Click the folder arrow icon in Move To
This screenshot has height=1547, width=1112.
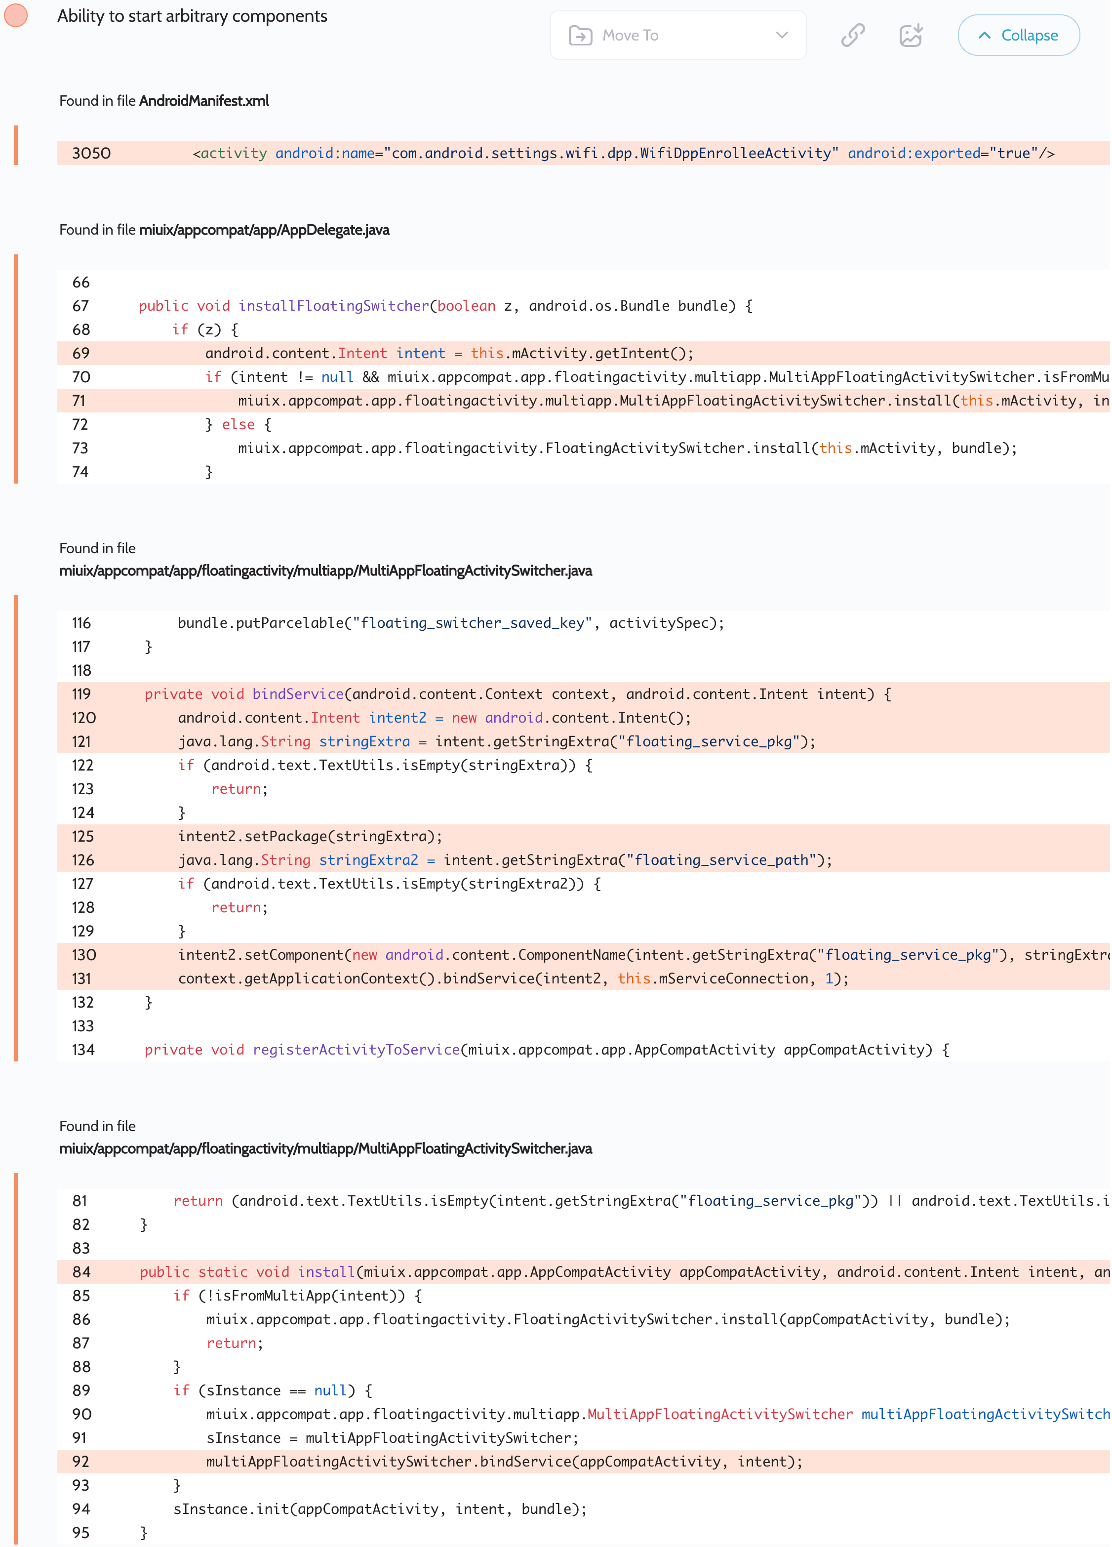pos(580,35)
